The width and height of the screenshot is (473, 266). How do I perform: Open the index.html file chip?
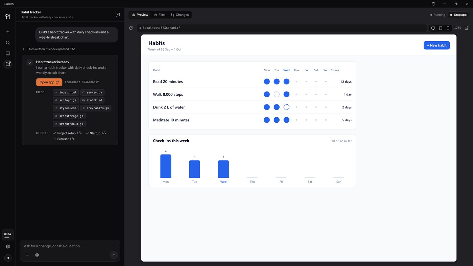pyautogui.click(x=66, y=92)
